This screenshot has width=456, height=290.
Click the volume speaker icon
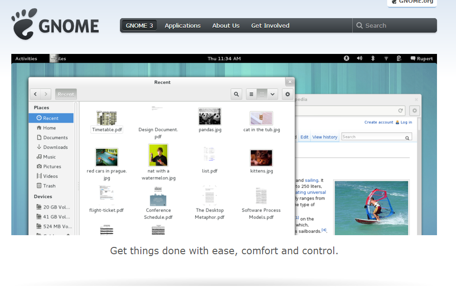click(x=360, y=58)
